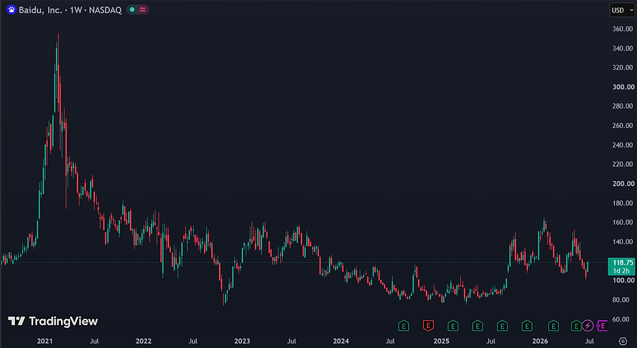The width and height of the screenshot is (637, 348).
Task: Click the 2022 time axis label
Action: (144, 341)
